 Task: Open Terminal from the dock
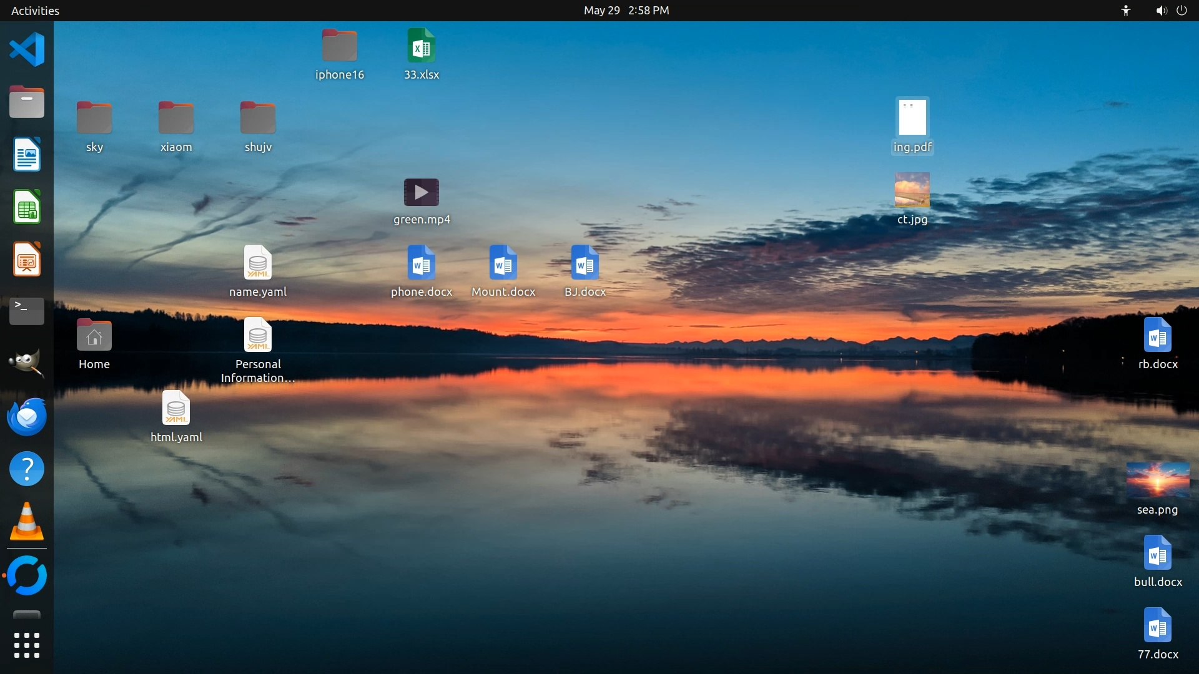pyautogui.click(x=27, y=310)
